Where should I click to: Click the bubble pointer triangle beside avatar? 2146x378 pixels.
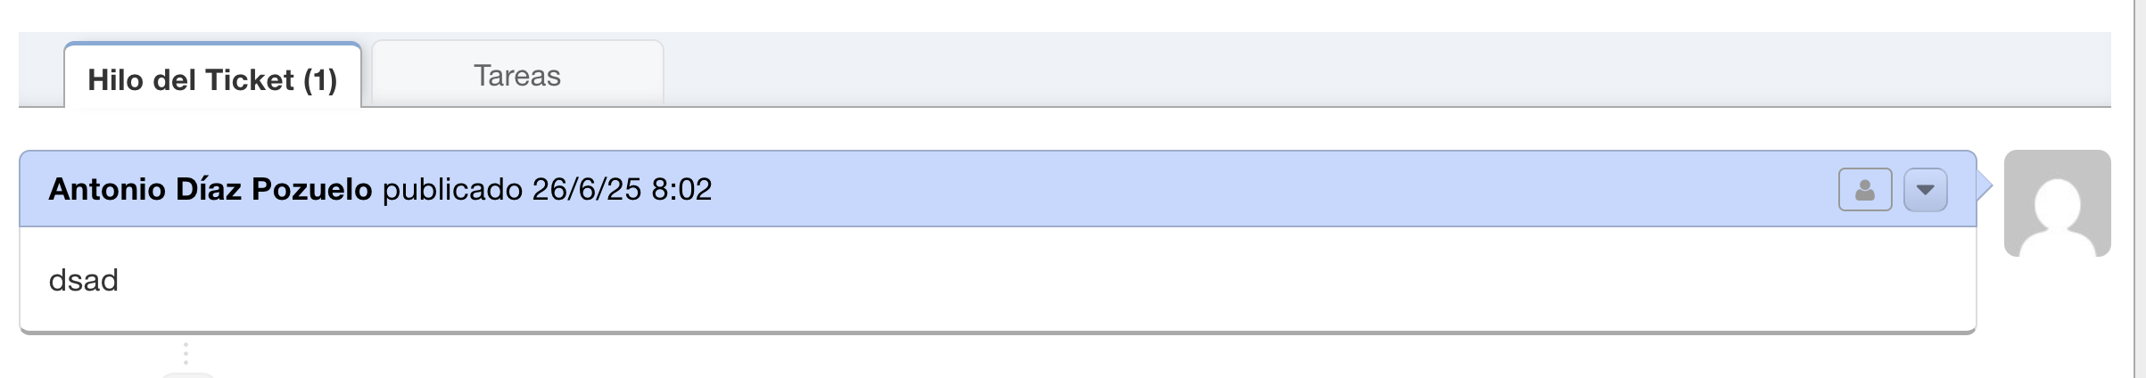click(1985, 186)
